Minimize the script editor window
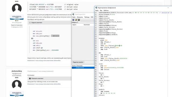 click(x=168, y=8)
